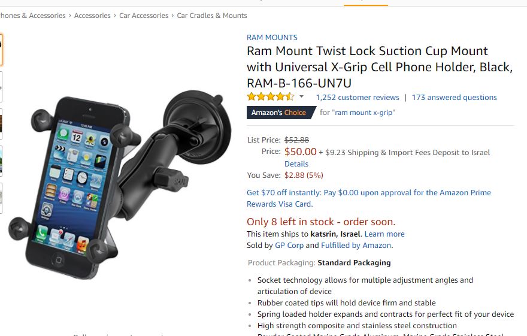Select the fourth product image thumbnail
The image size is (527, 336).
tap(1, 161)
